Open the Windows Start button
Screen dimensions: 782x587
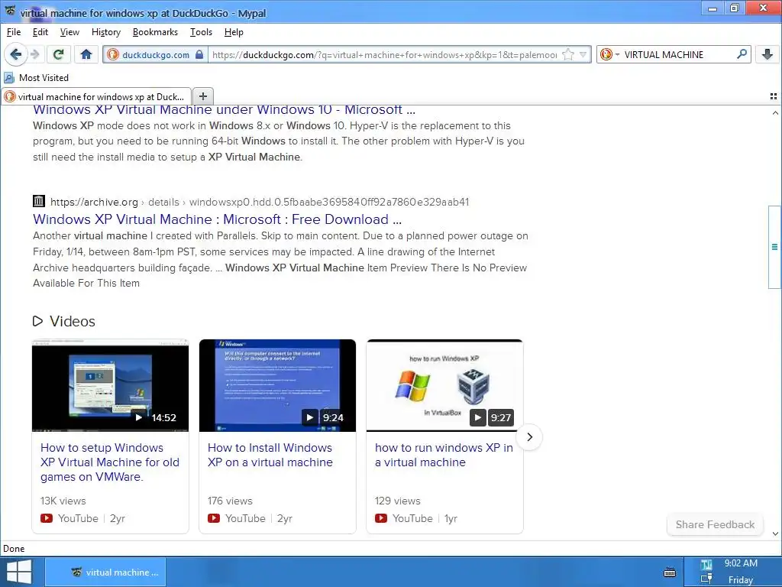[19, 572]
